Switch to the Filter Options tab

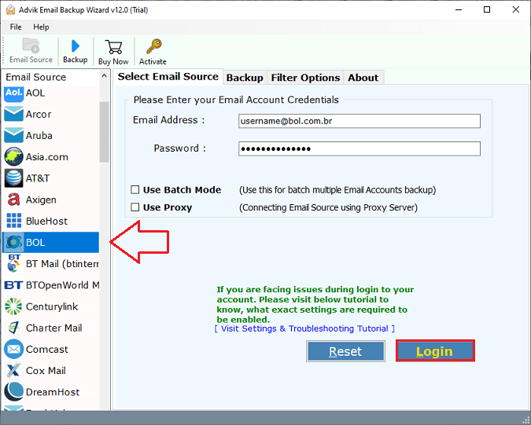pos(305,78)
